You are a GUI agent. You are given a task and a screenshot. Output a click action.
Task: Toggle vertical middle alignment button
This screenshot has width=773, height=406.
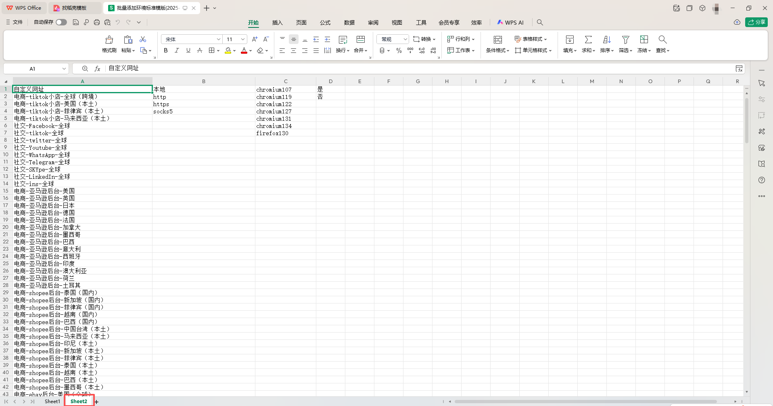point(293,39)
